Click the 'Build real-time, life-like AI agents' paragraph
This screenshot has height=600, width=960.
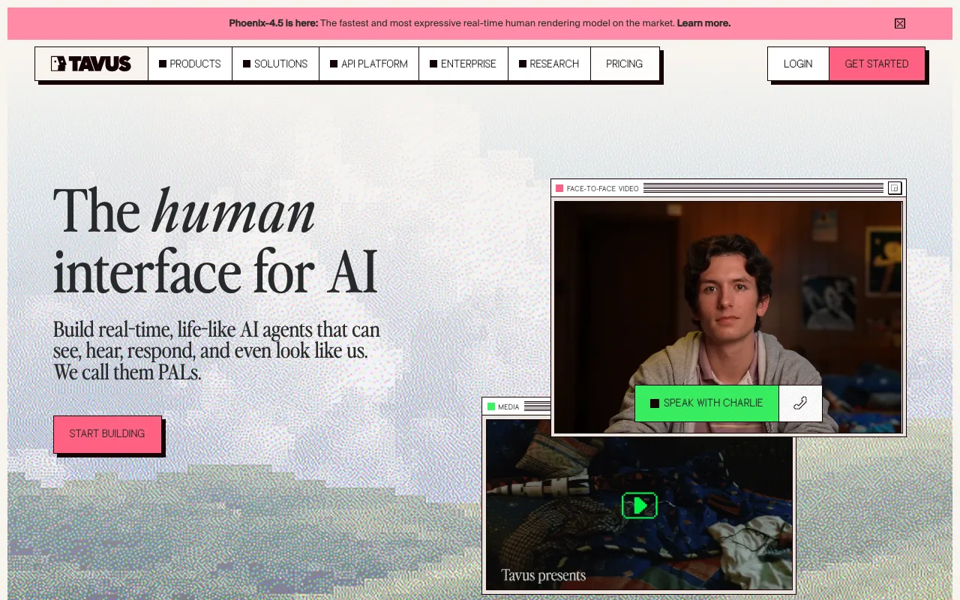click(x=217, y=351)
